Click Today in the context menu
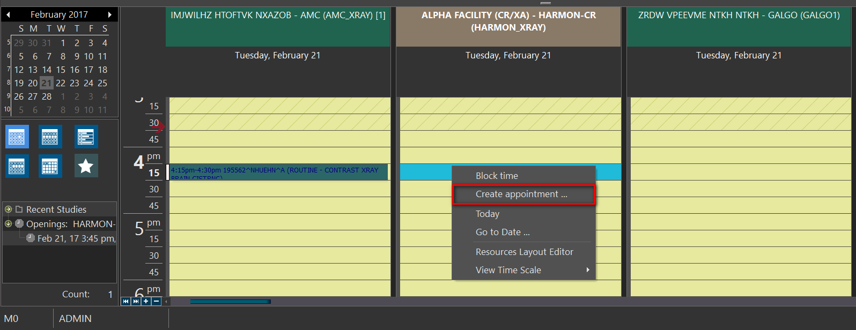Viewport: 856px width, 330px height. [x=487, y=214]
